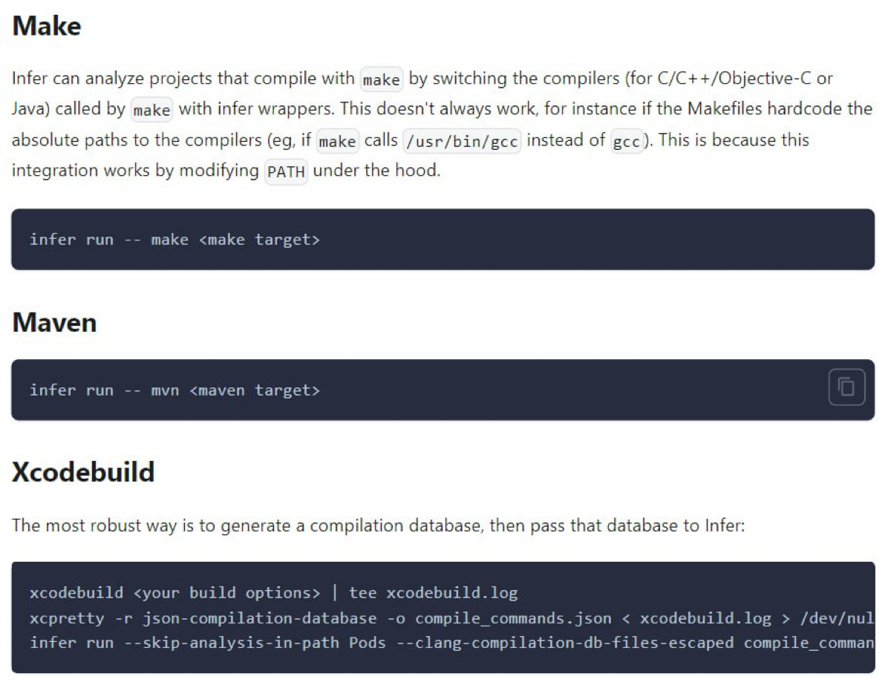Select the "PATH" inline code span
The width and height of the screenshot is (891, 688).
coord(287,171)
